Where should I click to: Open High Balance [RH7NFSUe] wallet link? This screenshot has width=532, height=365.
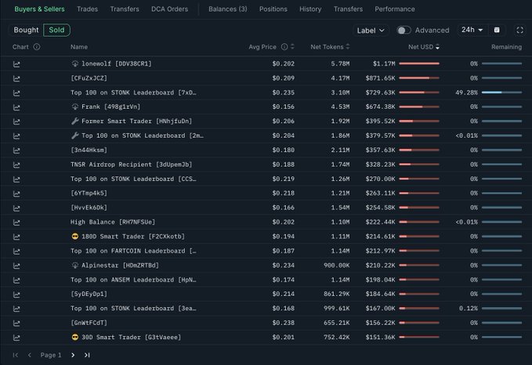point(113,222)
